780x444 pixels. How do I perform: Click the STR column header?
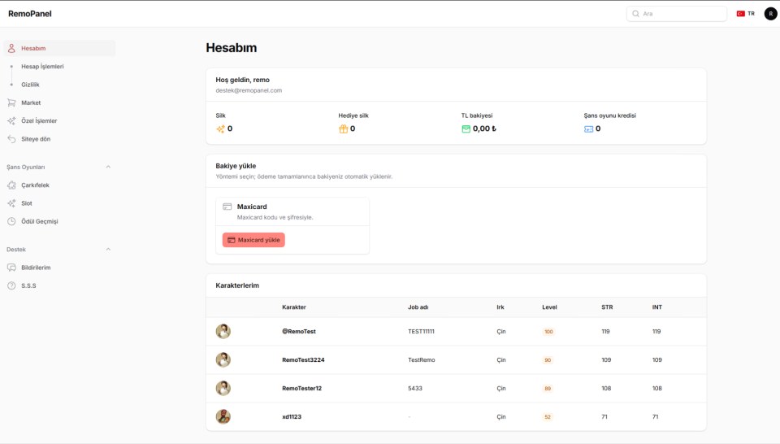[607, 307]
